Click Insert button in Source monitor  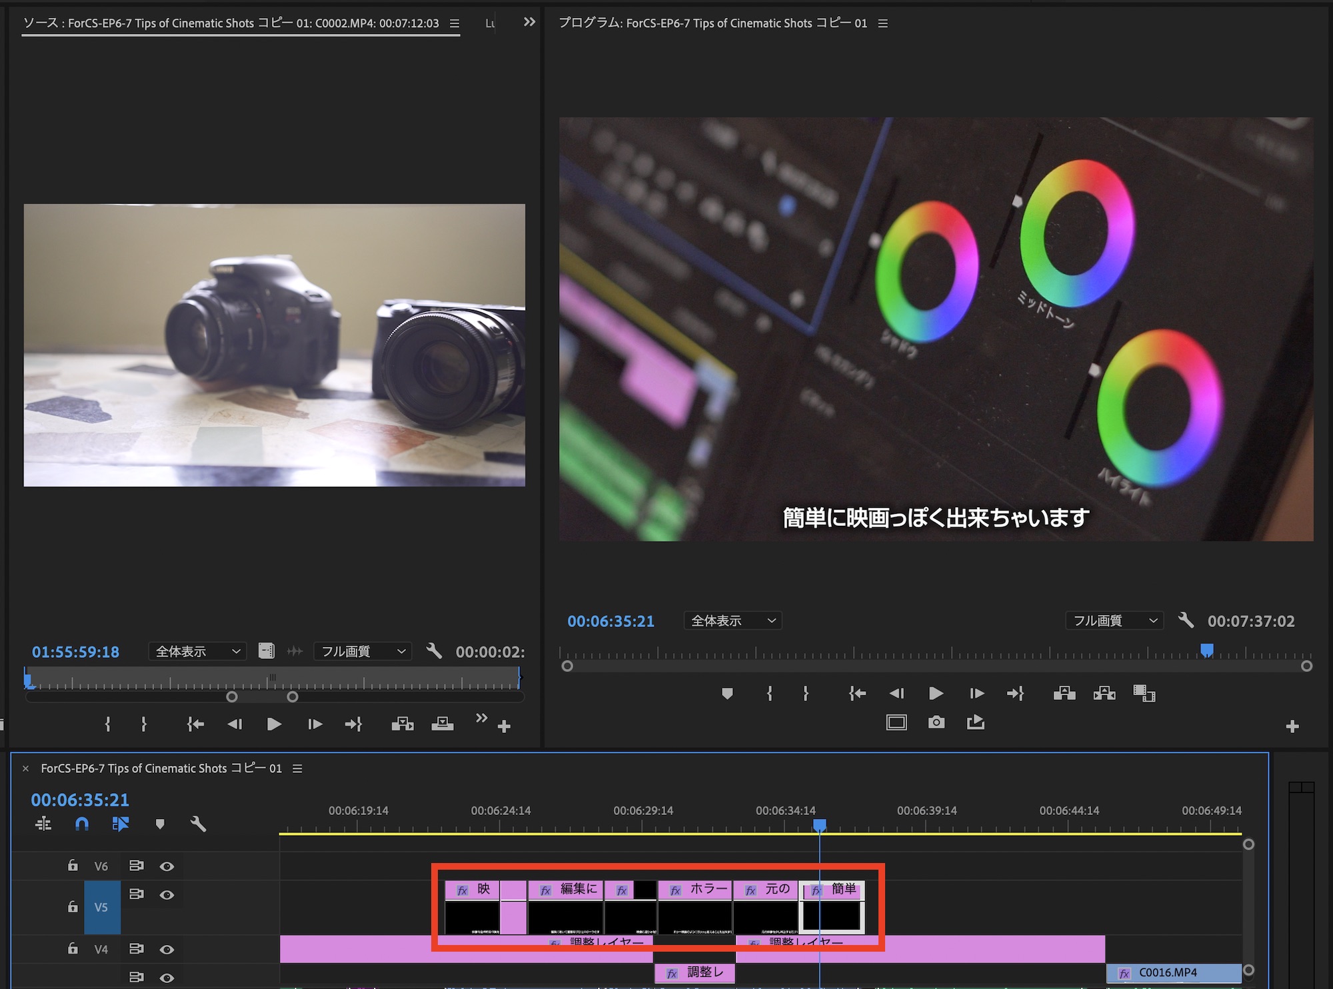tap(402, 724)
